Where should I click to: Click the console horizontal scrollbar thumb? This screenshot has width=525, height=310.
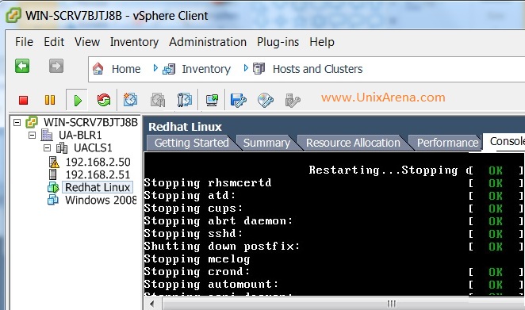[343, 304]
